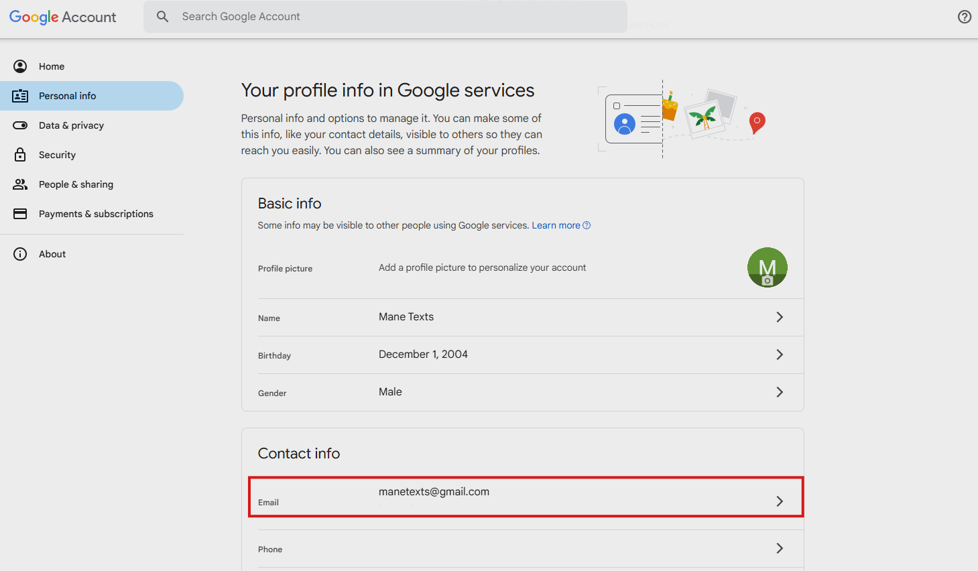This screenshot has height=571, width=978.
Task: Click 'Add a profile picture' text
Action: (x=482, y=267)
